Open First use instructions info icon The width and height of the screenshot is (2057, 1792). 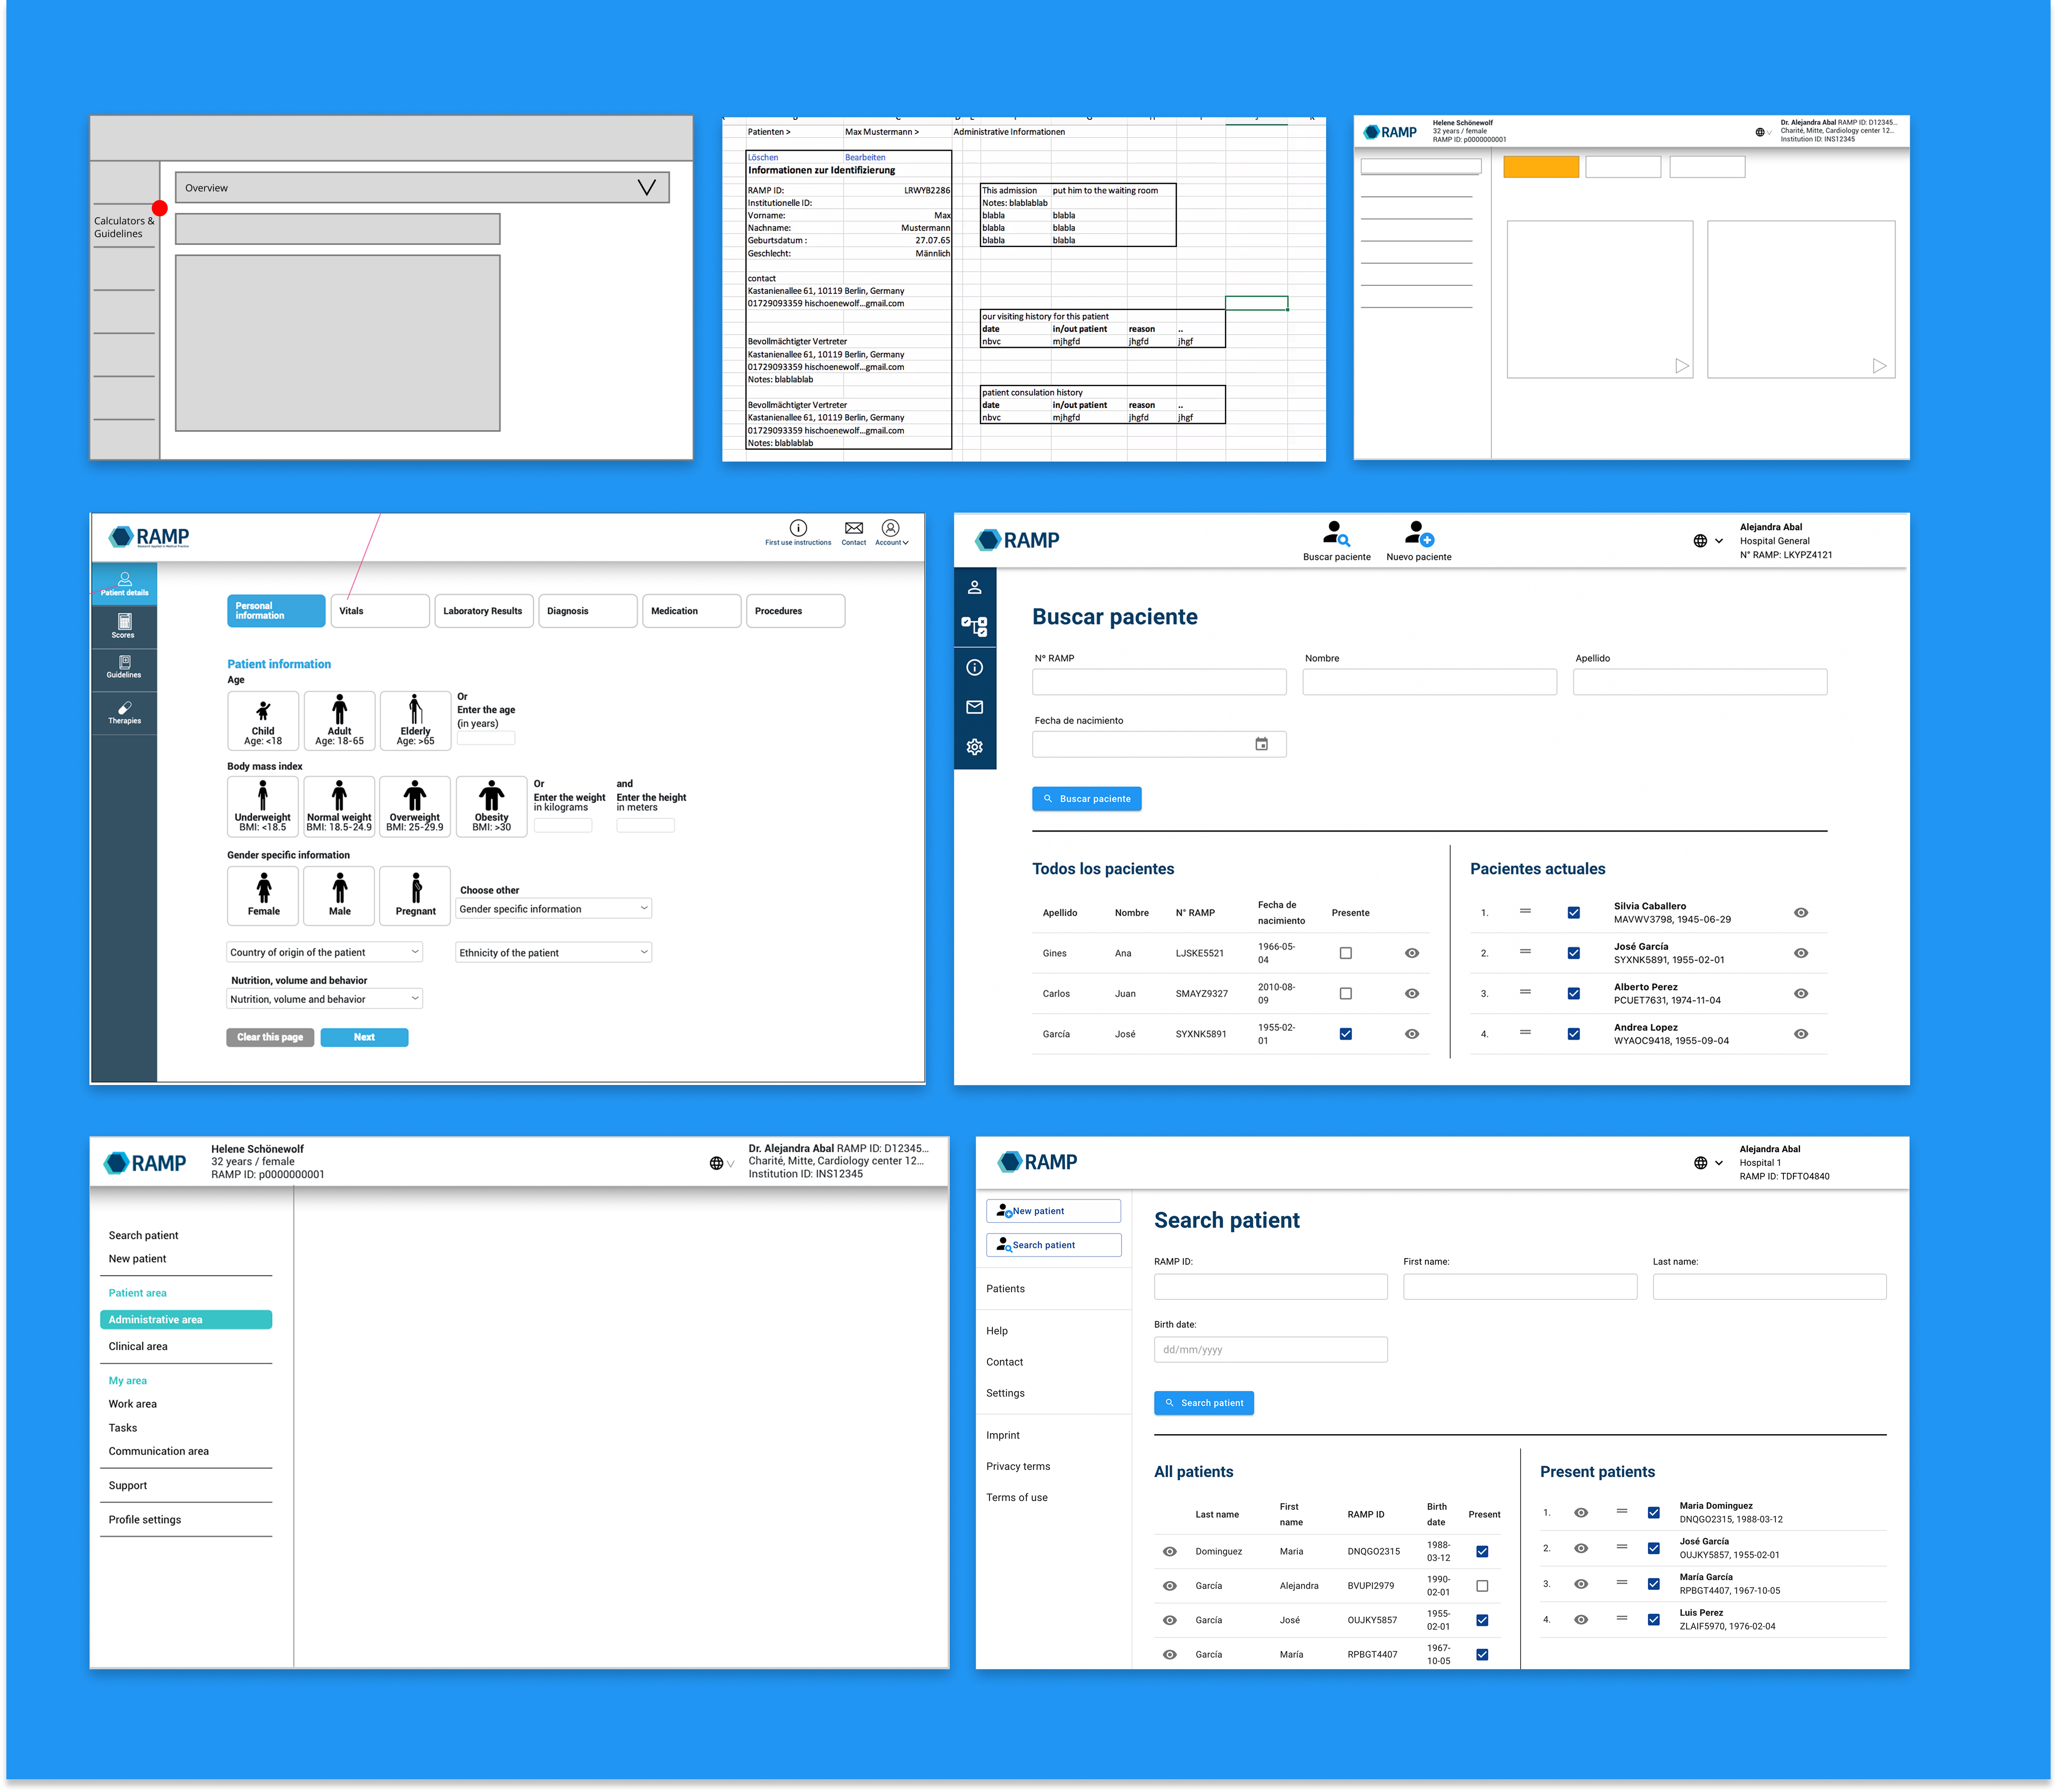tap(798, 528)
